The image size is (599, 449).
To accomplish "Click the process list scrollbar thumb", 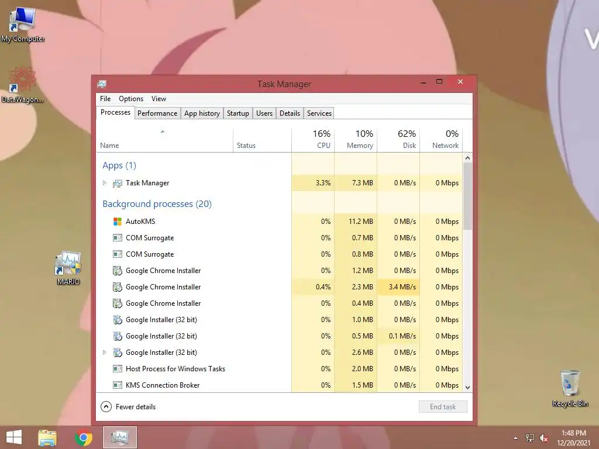I will click(x=467, y=196).
